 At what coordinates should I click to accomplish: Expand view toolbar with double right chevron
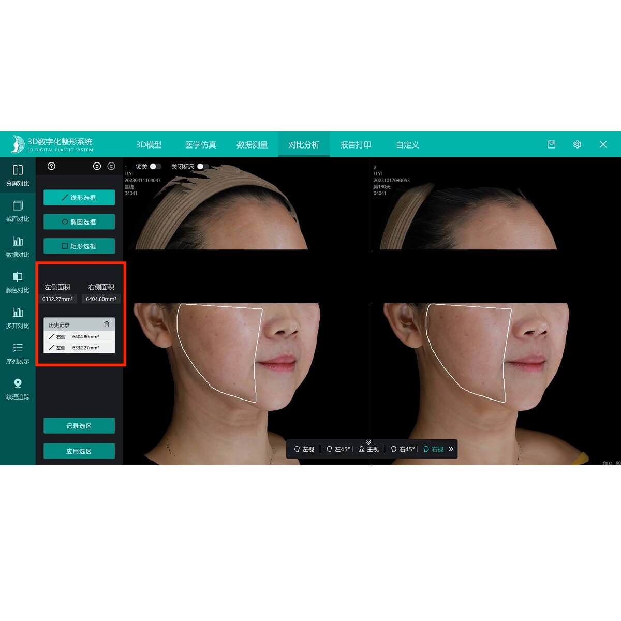451,449
